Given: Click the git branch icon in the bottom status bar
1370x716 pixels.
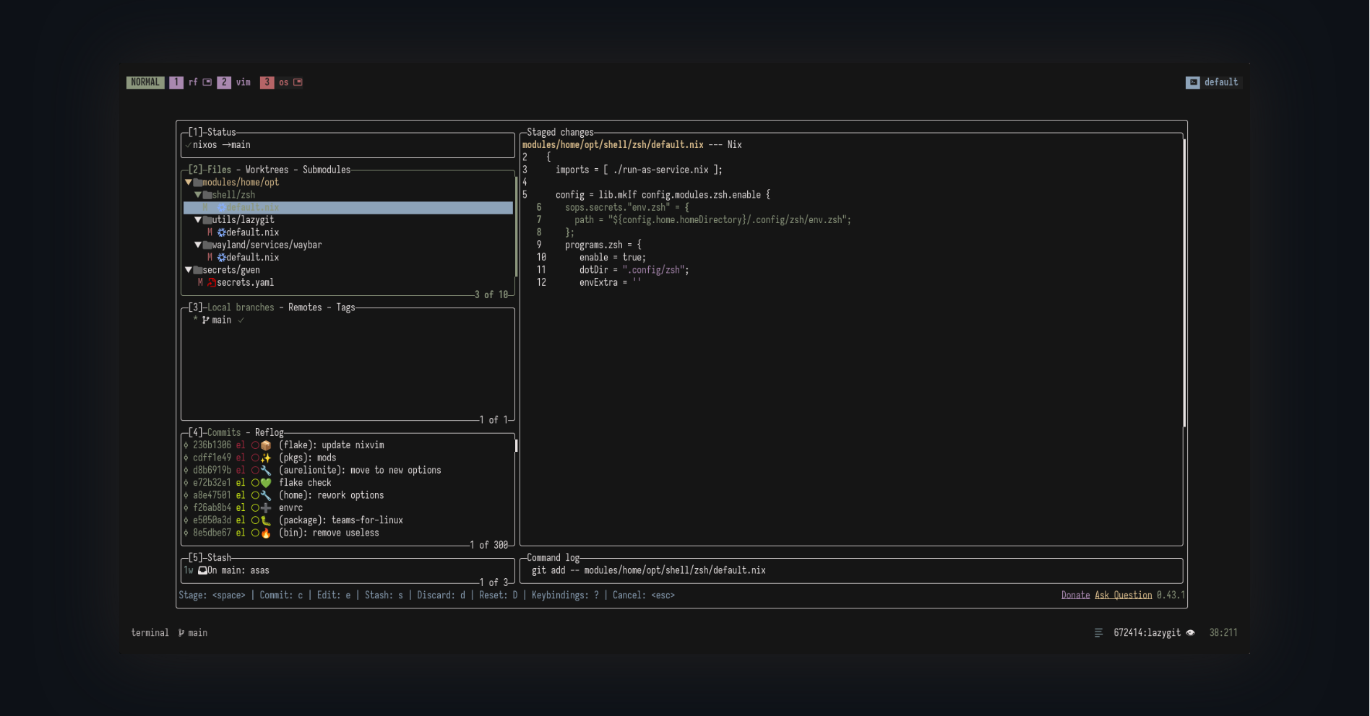Looking at the screenshot, I should coord(181,633).
